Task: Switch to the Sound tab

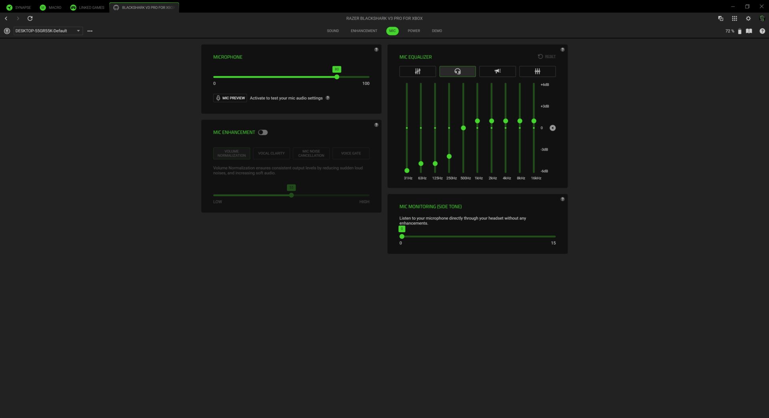Action: 332,31
